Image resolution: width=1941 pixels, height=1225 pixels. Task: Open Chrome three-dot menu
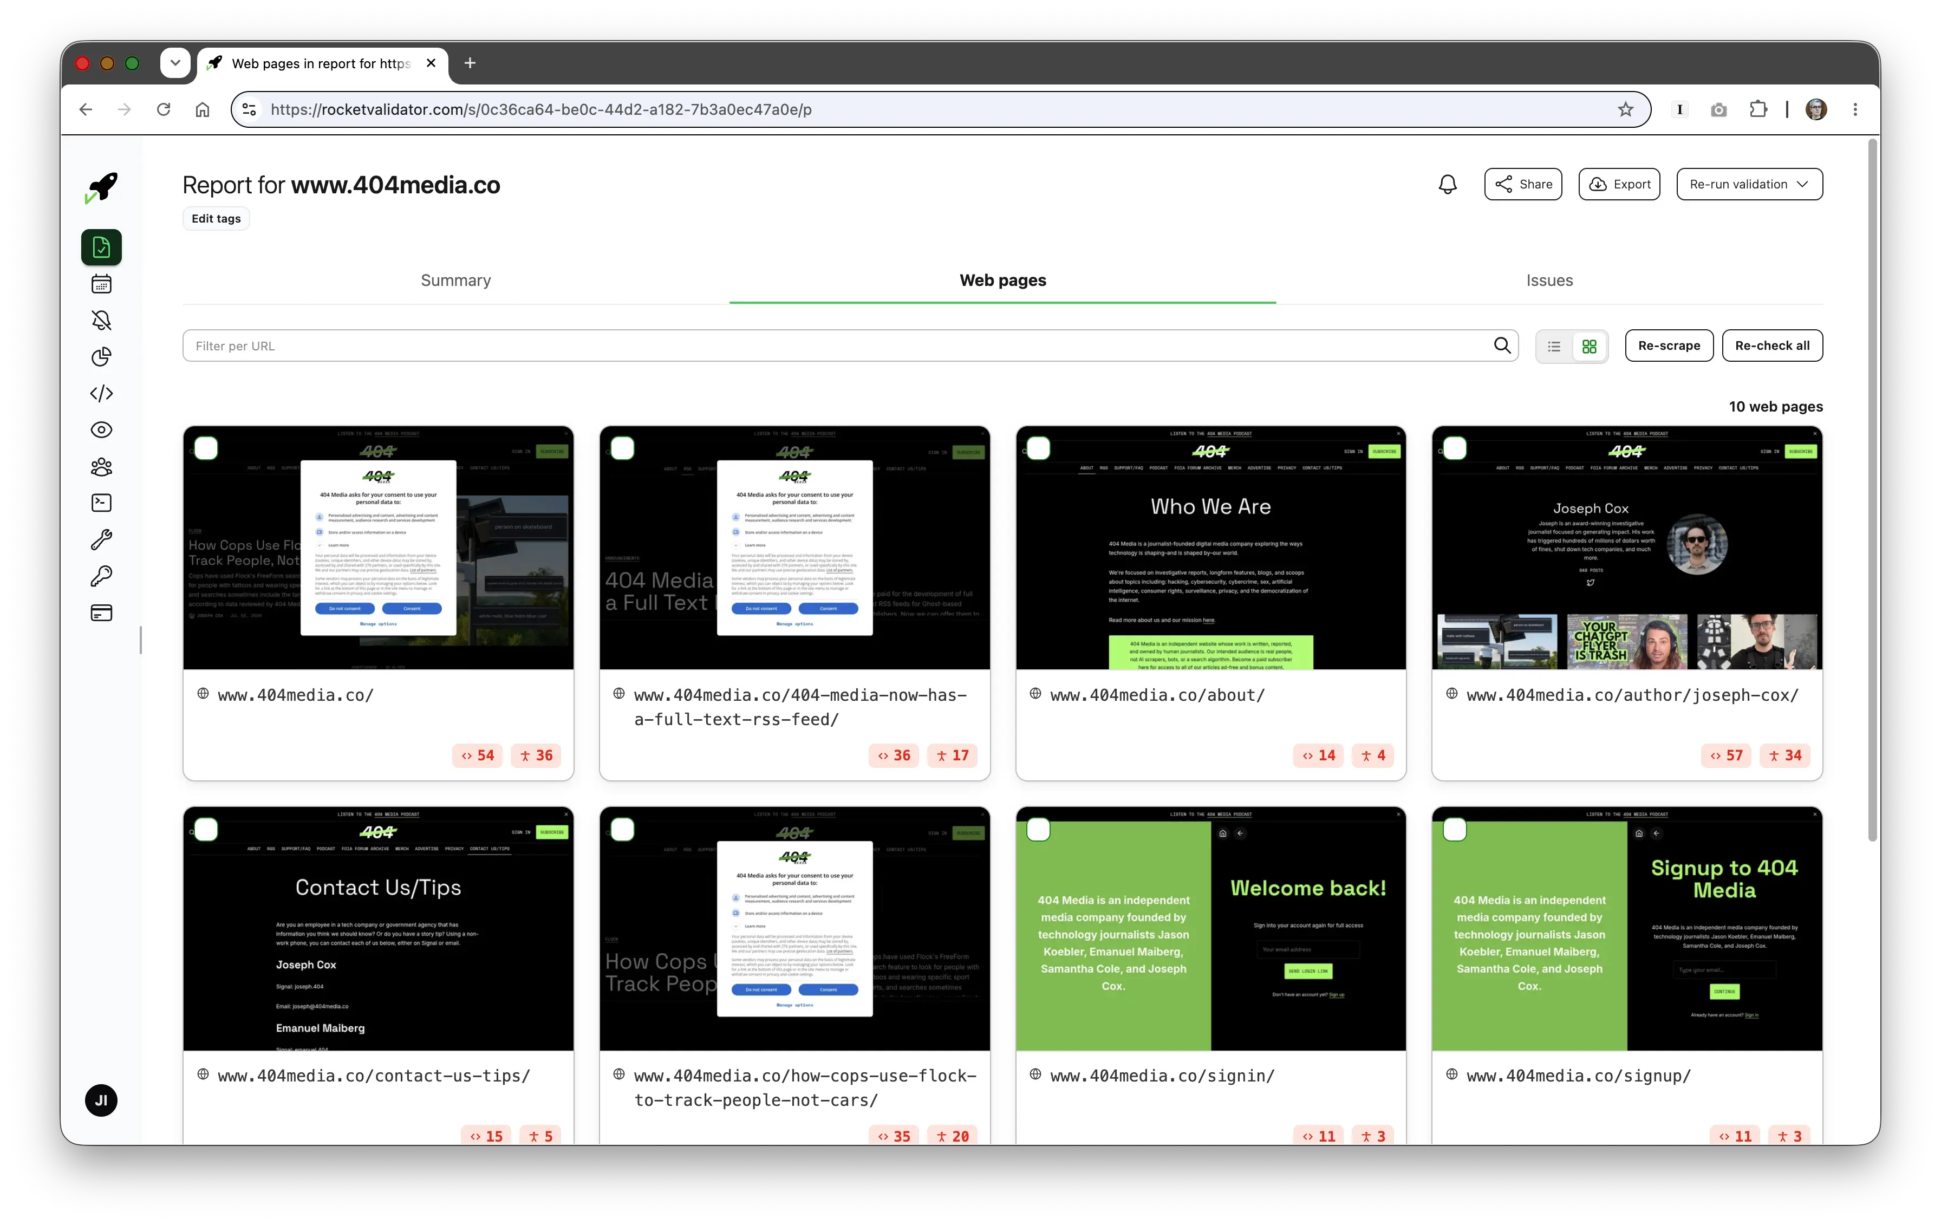[x=1855, y=109]
